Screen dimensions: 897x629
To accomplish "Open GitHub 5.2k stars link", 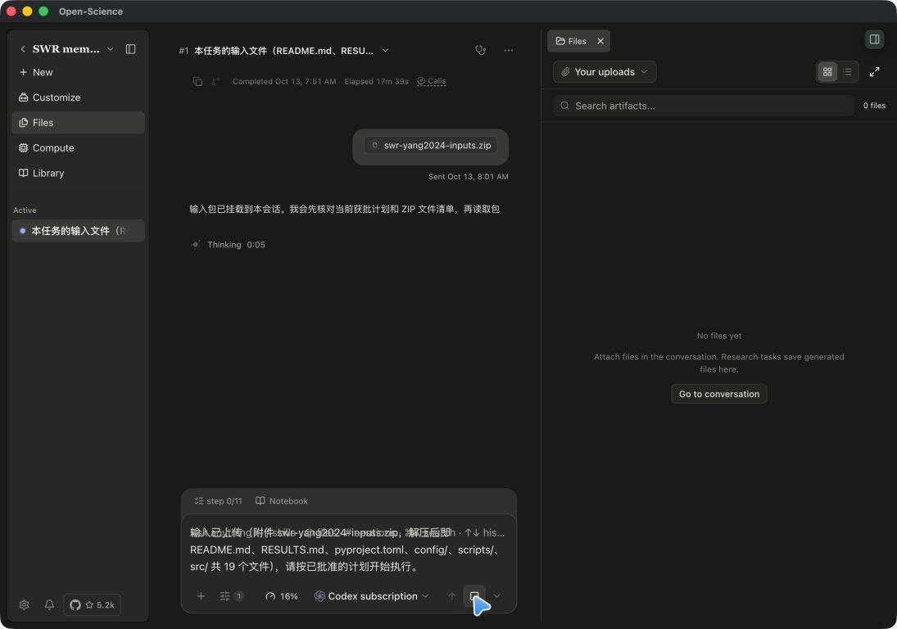I will click(92, 604).
